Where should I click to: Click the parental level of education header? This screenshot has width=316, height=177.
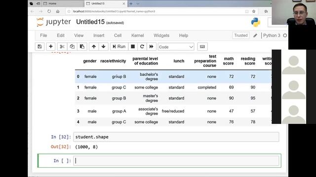[x=145, y=61]
